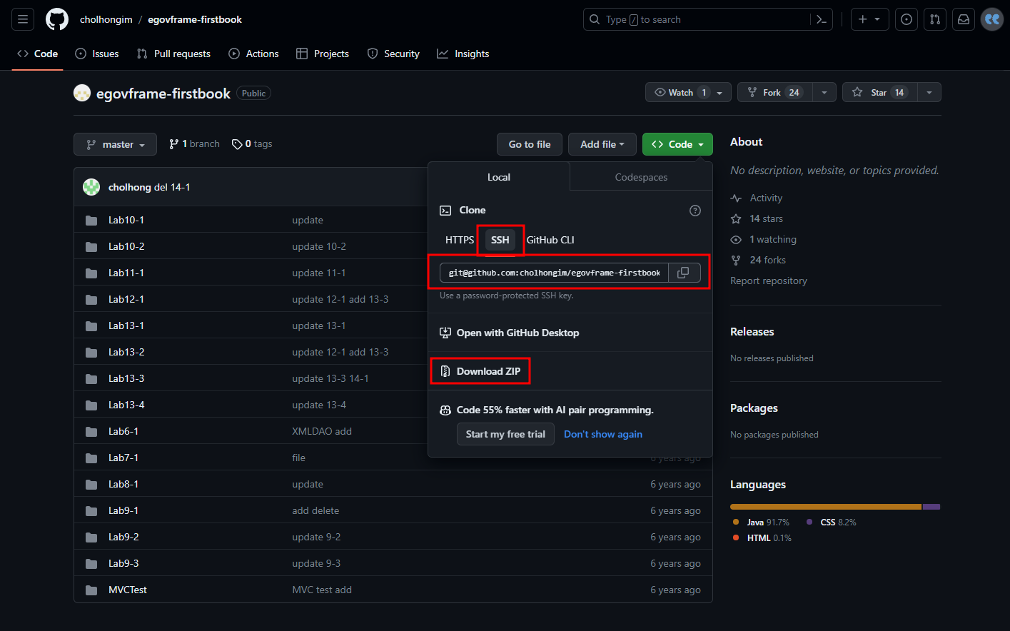
Task: Select HTTPS clone method
Action: [460, 240]
